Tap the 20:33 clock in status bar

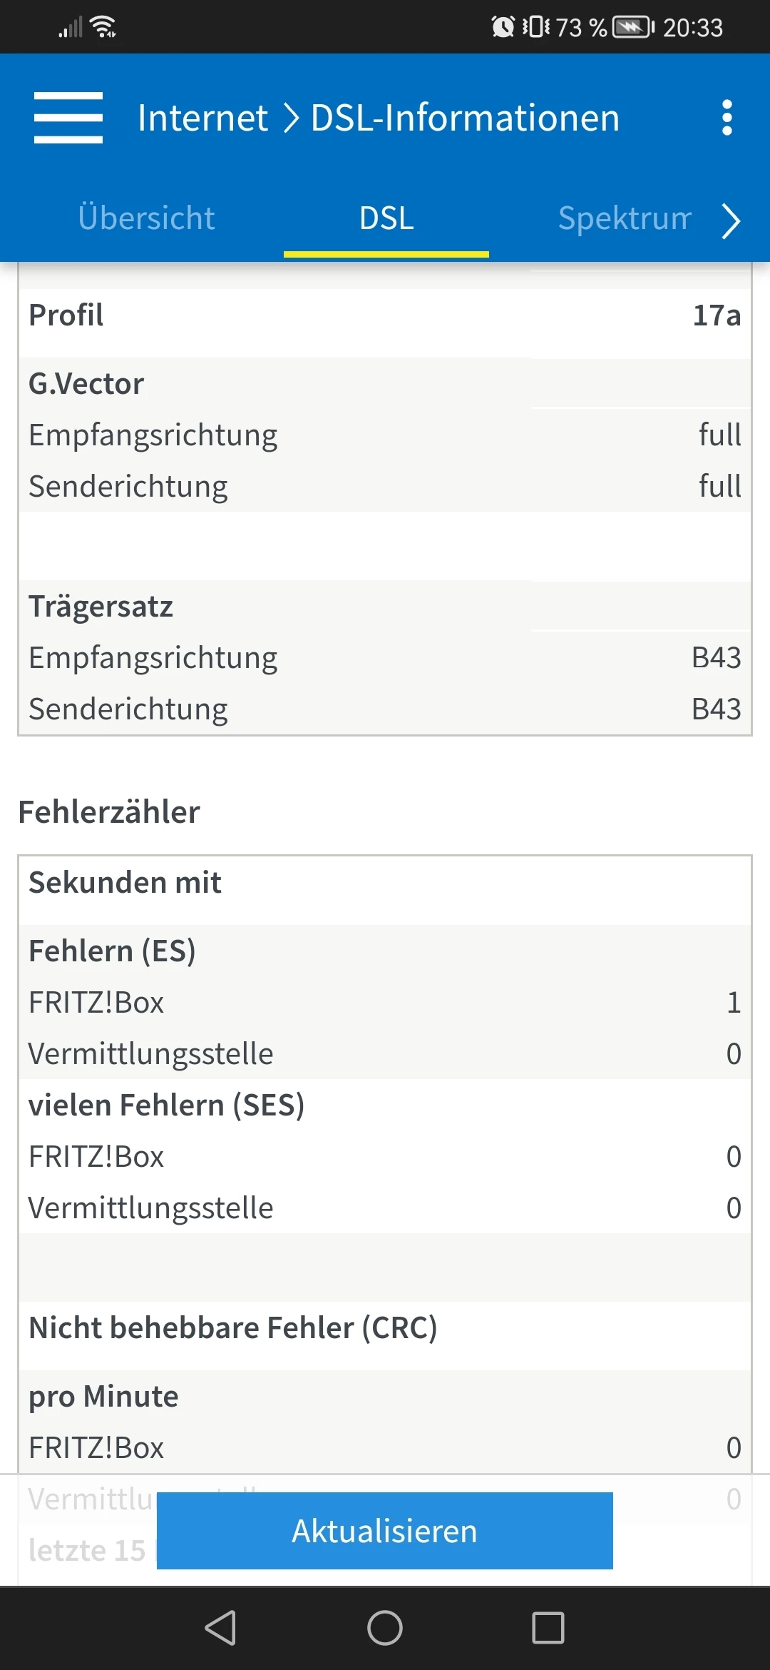pos(692,28)
